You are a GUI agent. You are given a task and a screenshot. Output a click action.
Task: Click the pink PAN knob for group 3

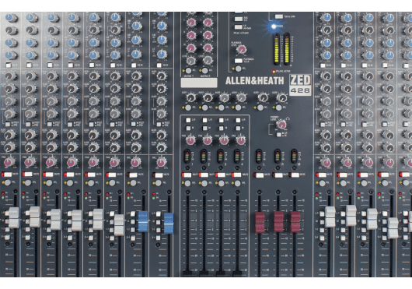(x=224, y=140)
